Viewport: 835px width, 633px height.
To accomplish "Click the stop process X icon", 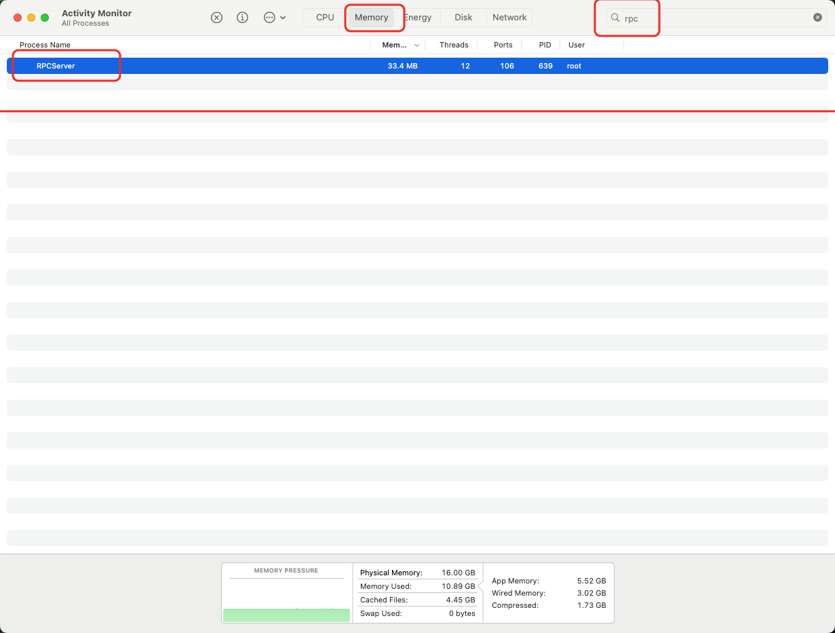I will point(216,18).
